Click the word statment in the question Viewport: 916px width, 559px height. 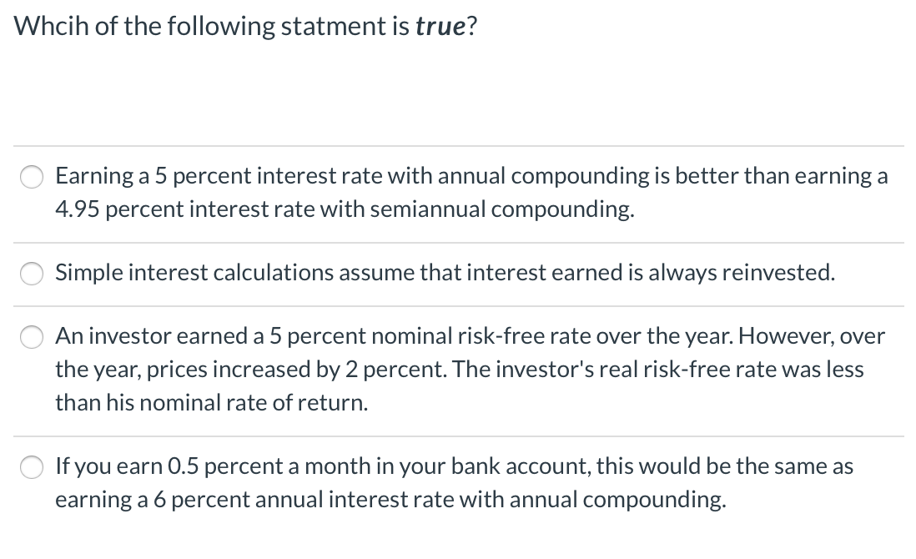[334, 25]
